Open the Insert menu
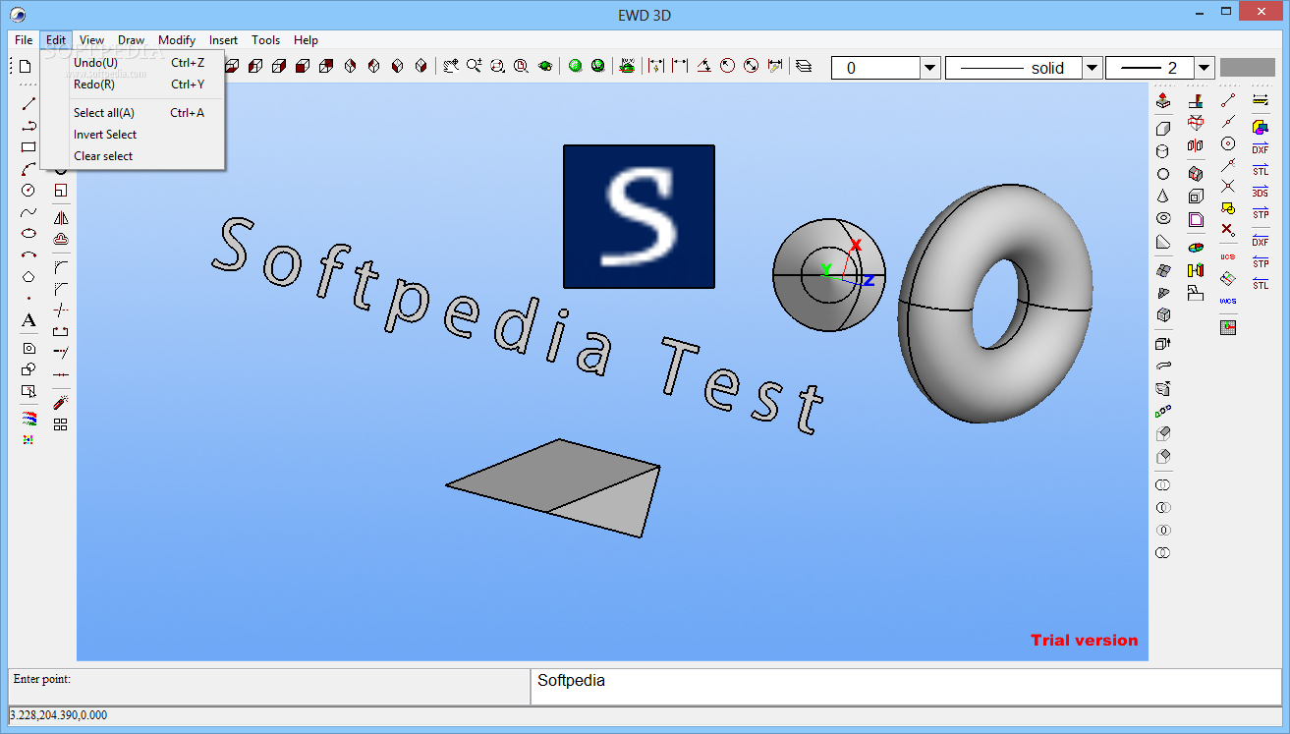The image size is (1290, 734). tap(223, 40)
